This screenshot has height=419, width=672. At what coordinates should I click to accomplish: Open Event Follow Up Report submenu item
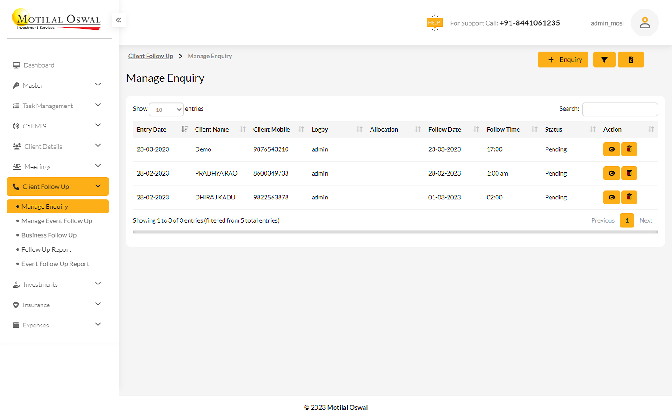[x=55, y=264]
